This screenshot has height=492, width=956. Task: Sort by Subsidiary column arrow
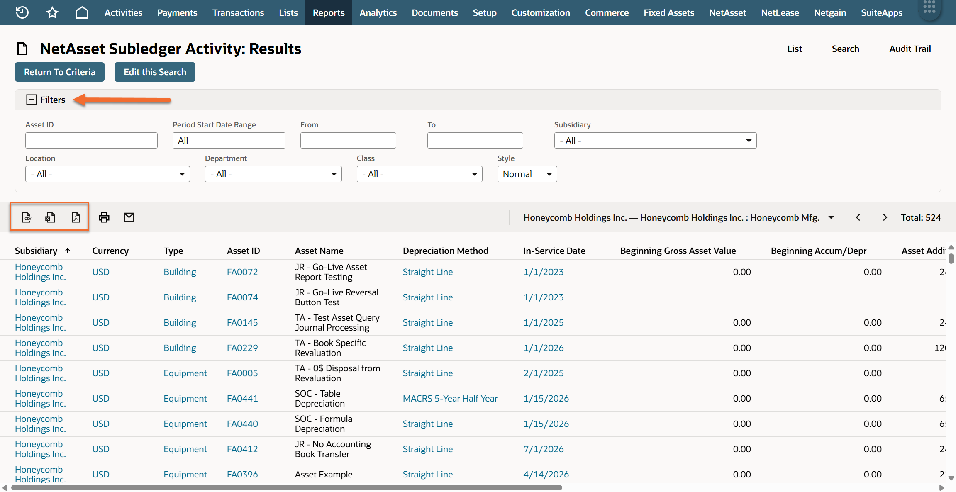tap(68, 251)
